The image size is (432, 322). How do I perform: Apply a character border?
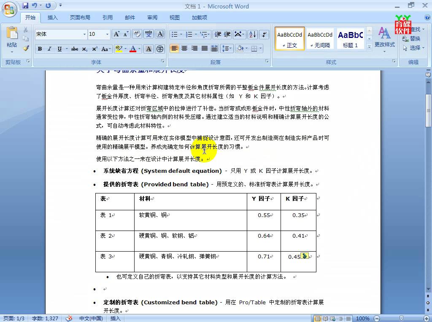click(x=160, y=34)
